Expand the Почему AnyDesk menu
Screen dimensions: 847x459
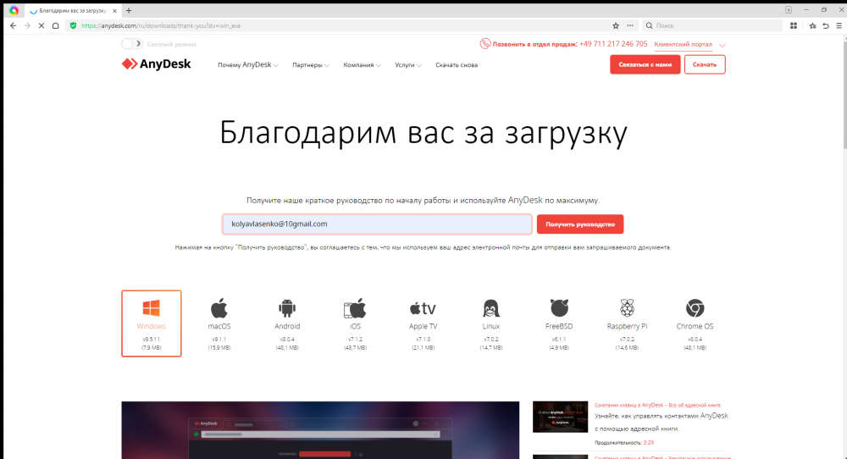point(248,65)
